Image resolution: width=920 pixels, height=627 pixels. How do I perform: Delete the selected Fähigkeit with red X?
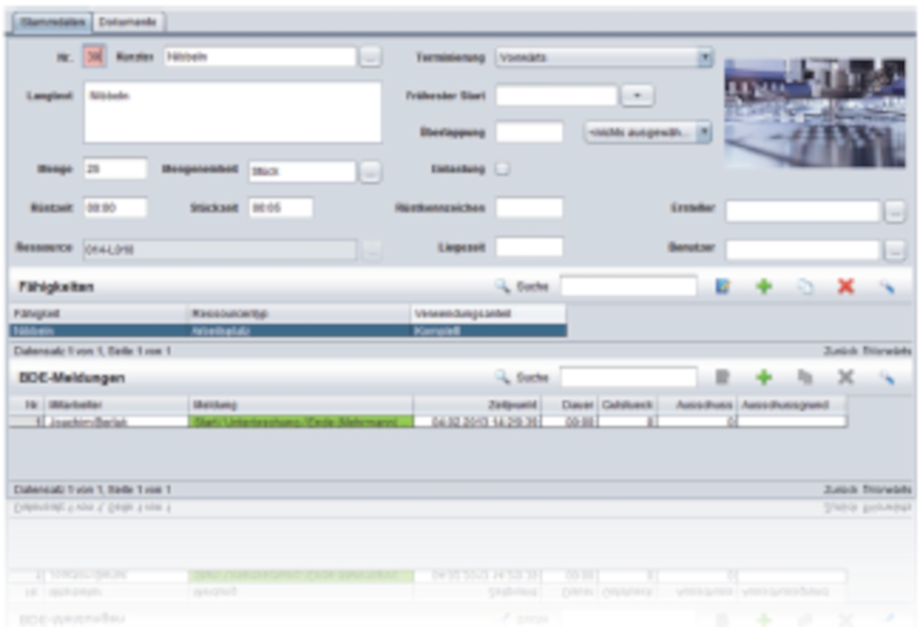[846, 287]
